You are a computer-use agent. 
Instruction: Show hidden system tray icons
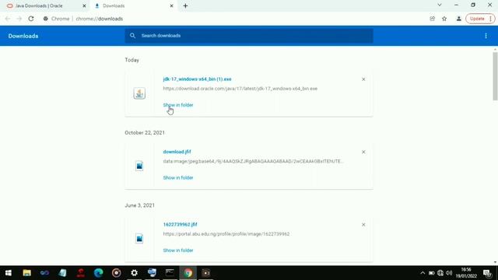coord(423,273)
